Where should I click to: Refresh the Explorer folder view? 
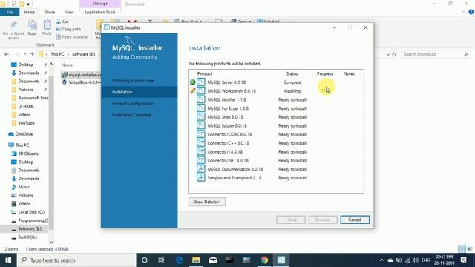[394, 54]
